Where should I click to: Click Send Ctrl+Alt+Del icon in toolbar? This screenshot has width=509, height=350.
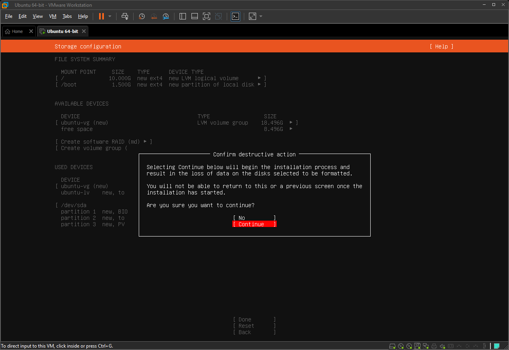tap(125, 16)
